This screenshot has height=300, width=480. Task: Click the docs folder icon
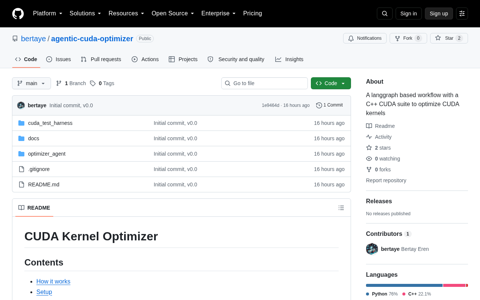coord(21,138)
